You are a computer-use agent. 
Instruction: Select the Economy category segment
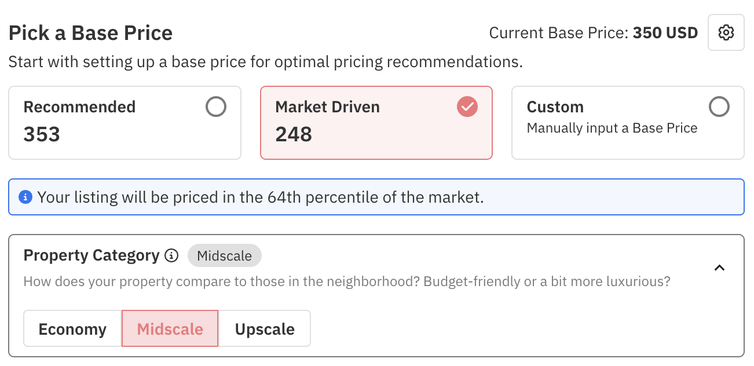pyautogui.click(x=72, y=329)
